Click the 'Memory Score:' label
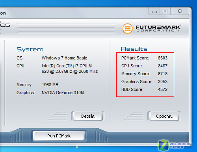Screen dimensions: 197x152 (136, 74)
